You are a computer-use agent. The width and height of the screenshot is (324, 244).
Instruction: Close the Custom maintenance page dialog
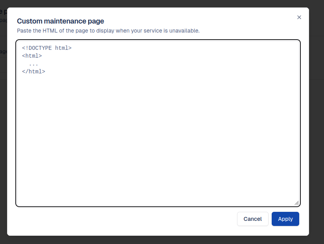coord(299,17)
